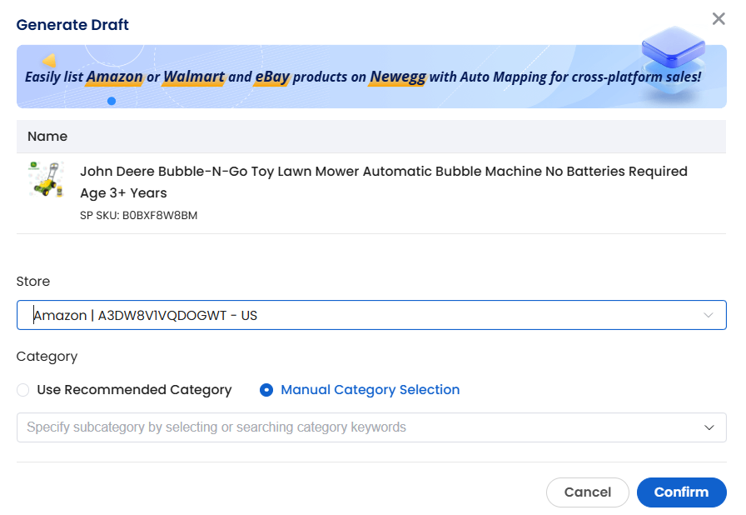Select SP SKU B0BXF8W8BM text

point(138,216)
